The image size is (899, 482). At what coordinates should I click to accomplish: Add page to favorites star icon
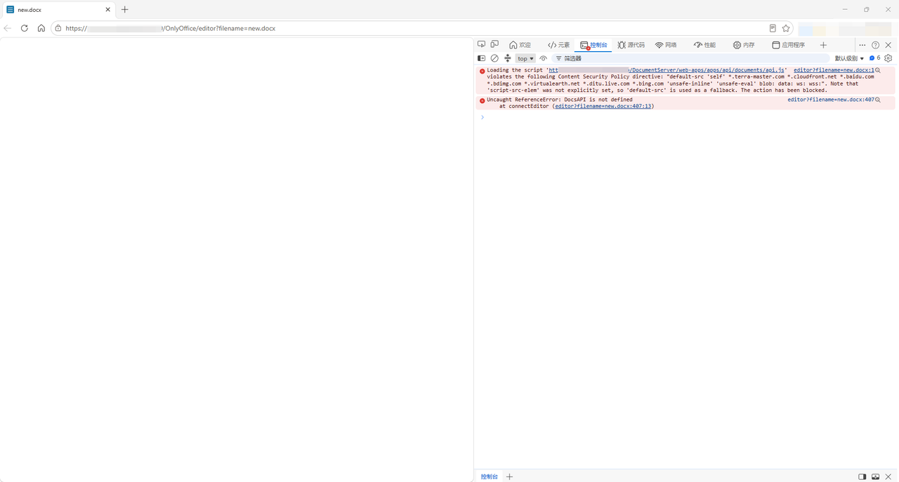point(786,28)
